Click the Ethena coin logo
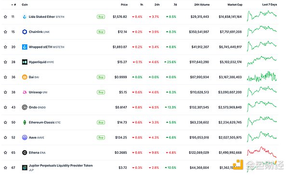 coord(25,152)
